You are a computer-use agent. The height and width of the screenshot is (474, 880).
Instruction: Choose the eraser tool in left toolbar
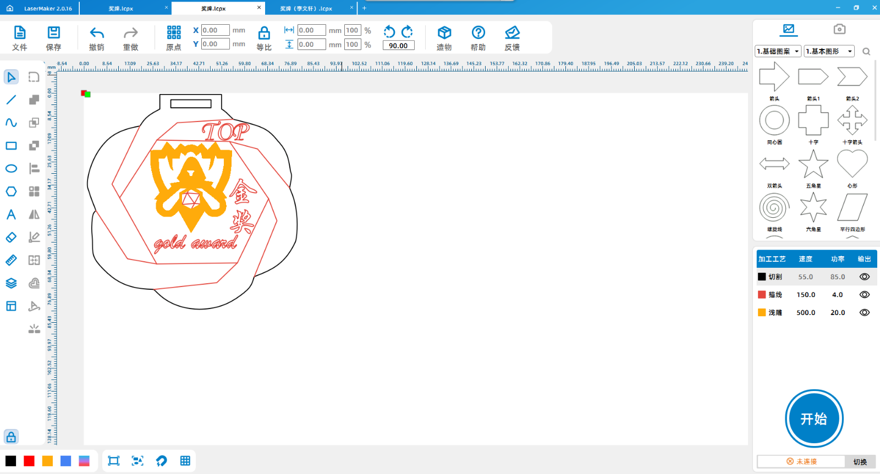coord(11,238)
